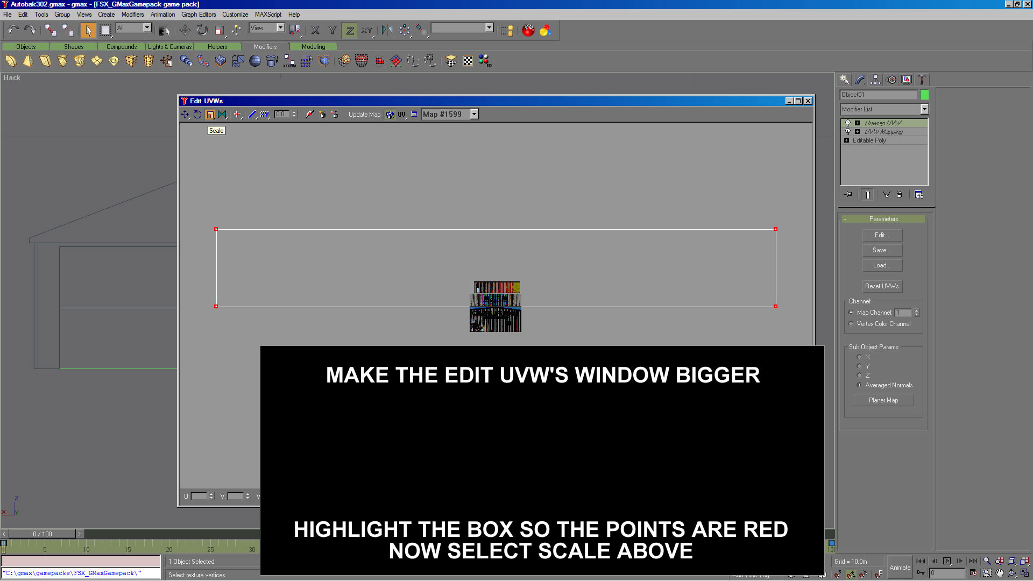Viewport: 1033px width, 581px height.
Task: Click the green object color swatch
Action: (924, 95)
